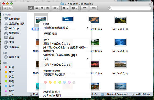This screenshot has height=100, width=154.
Task: Open the Dropbox toolbar menu
Action: (x=75, y=8)
